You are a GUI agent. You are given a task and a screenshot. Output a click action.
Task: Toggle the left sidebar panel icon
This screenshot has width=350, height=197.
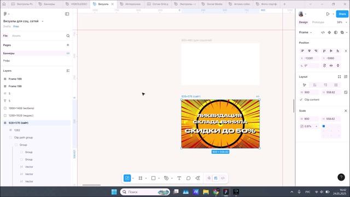(67, 14)
